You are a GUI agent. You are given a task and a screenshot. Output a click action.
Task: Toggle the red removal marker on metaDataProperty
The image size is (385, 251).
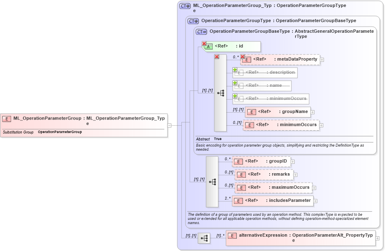242,57
